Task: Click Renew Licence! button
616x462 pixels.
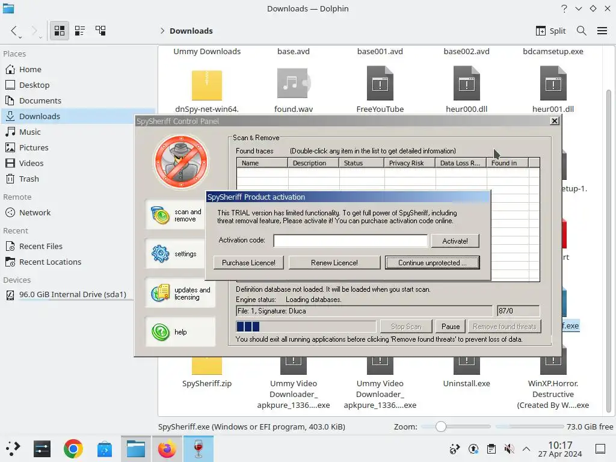Action: click(334, 263)
